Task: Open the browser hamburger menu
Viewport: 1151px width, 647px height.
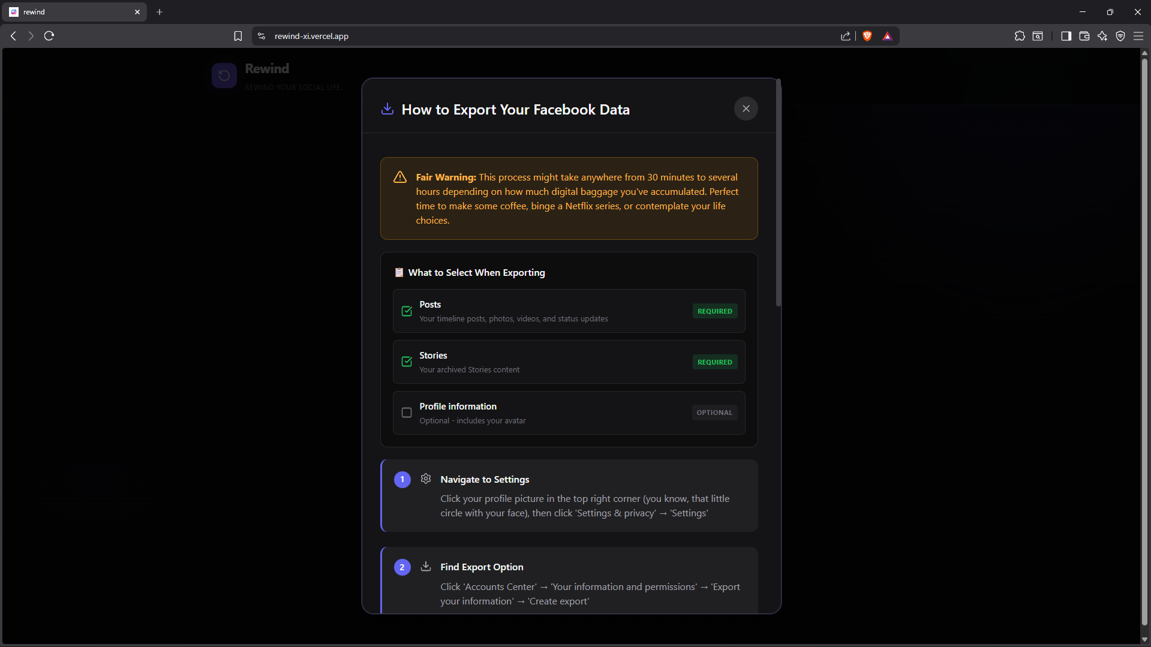Action: (1138, 36)
